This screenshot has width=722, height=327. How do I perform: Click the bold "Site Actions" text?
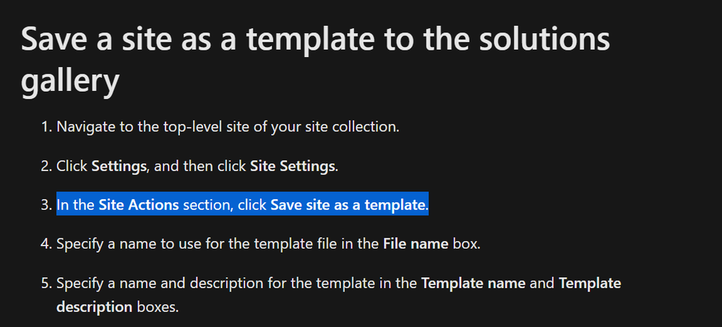[x=139, y=205]
